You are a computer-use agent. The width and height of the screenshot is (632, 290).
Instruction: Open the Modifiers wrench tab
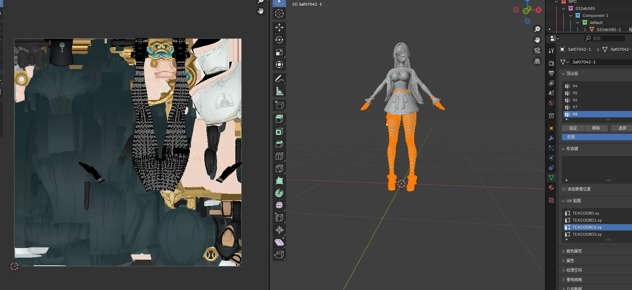pyautogui.click(x=551, y=138)
